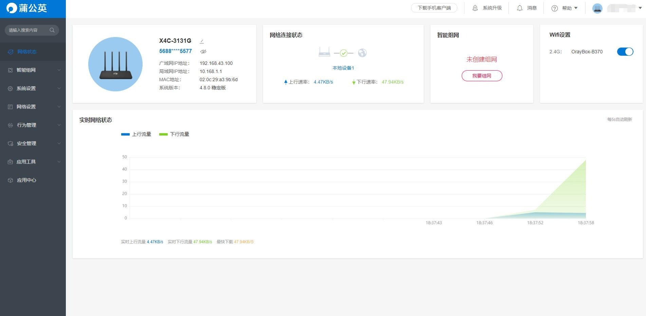Screen dimensions: 646x316
Task: Open the 帮助 dropdown arrow
Action: pyautogui.click(x=576, y=8)
